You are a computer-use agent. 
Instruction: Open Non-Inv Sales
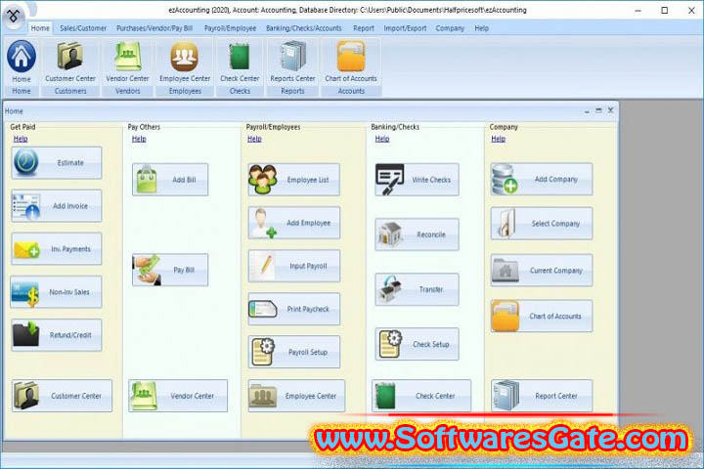pyautogui.click(x=56, y=292)
